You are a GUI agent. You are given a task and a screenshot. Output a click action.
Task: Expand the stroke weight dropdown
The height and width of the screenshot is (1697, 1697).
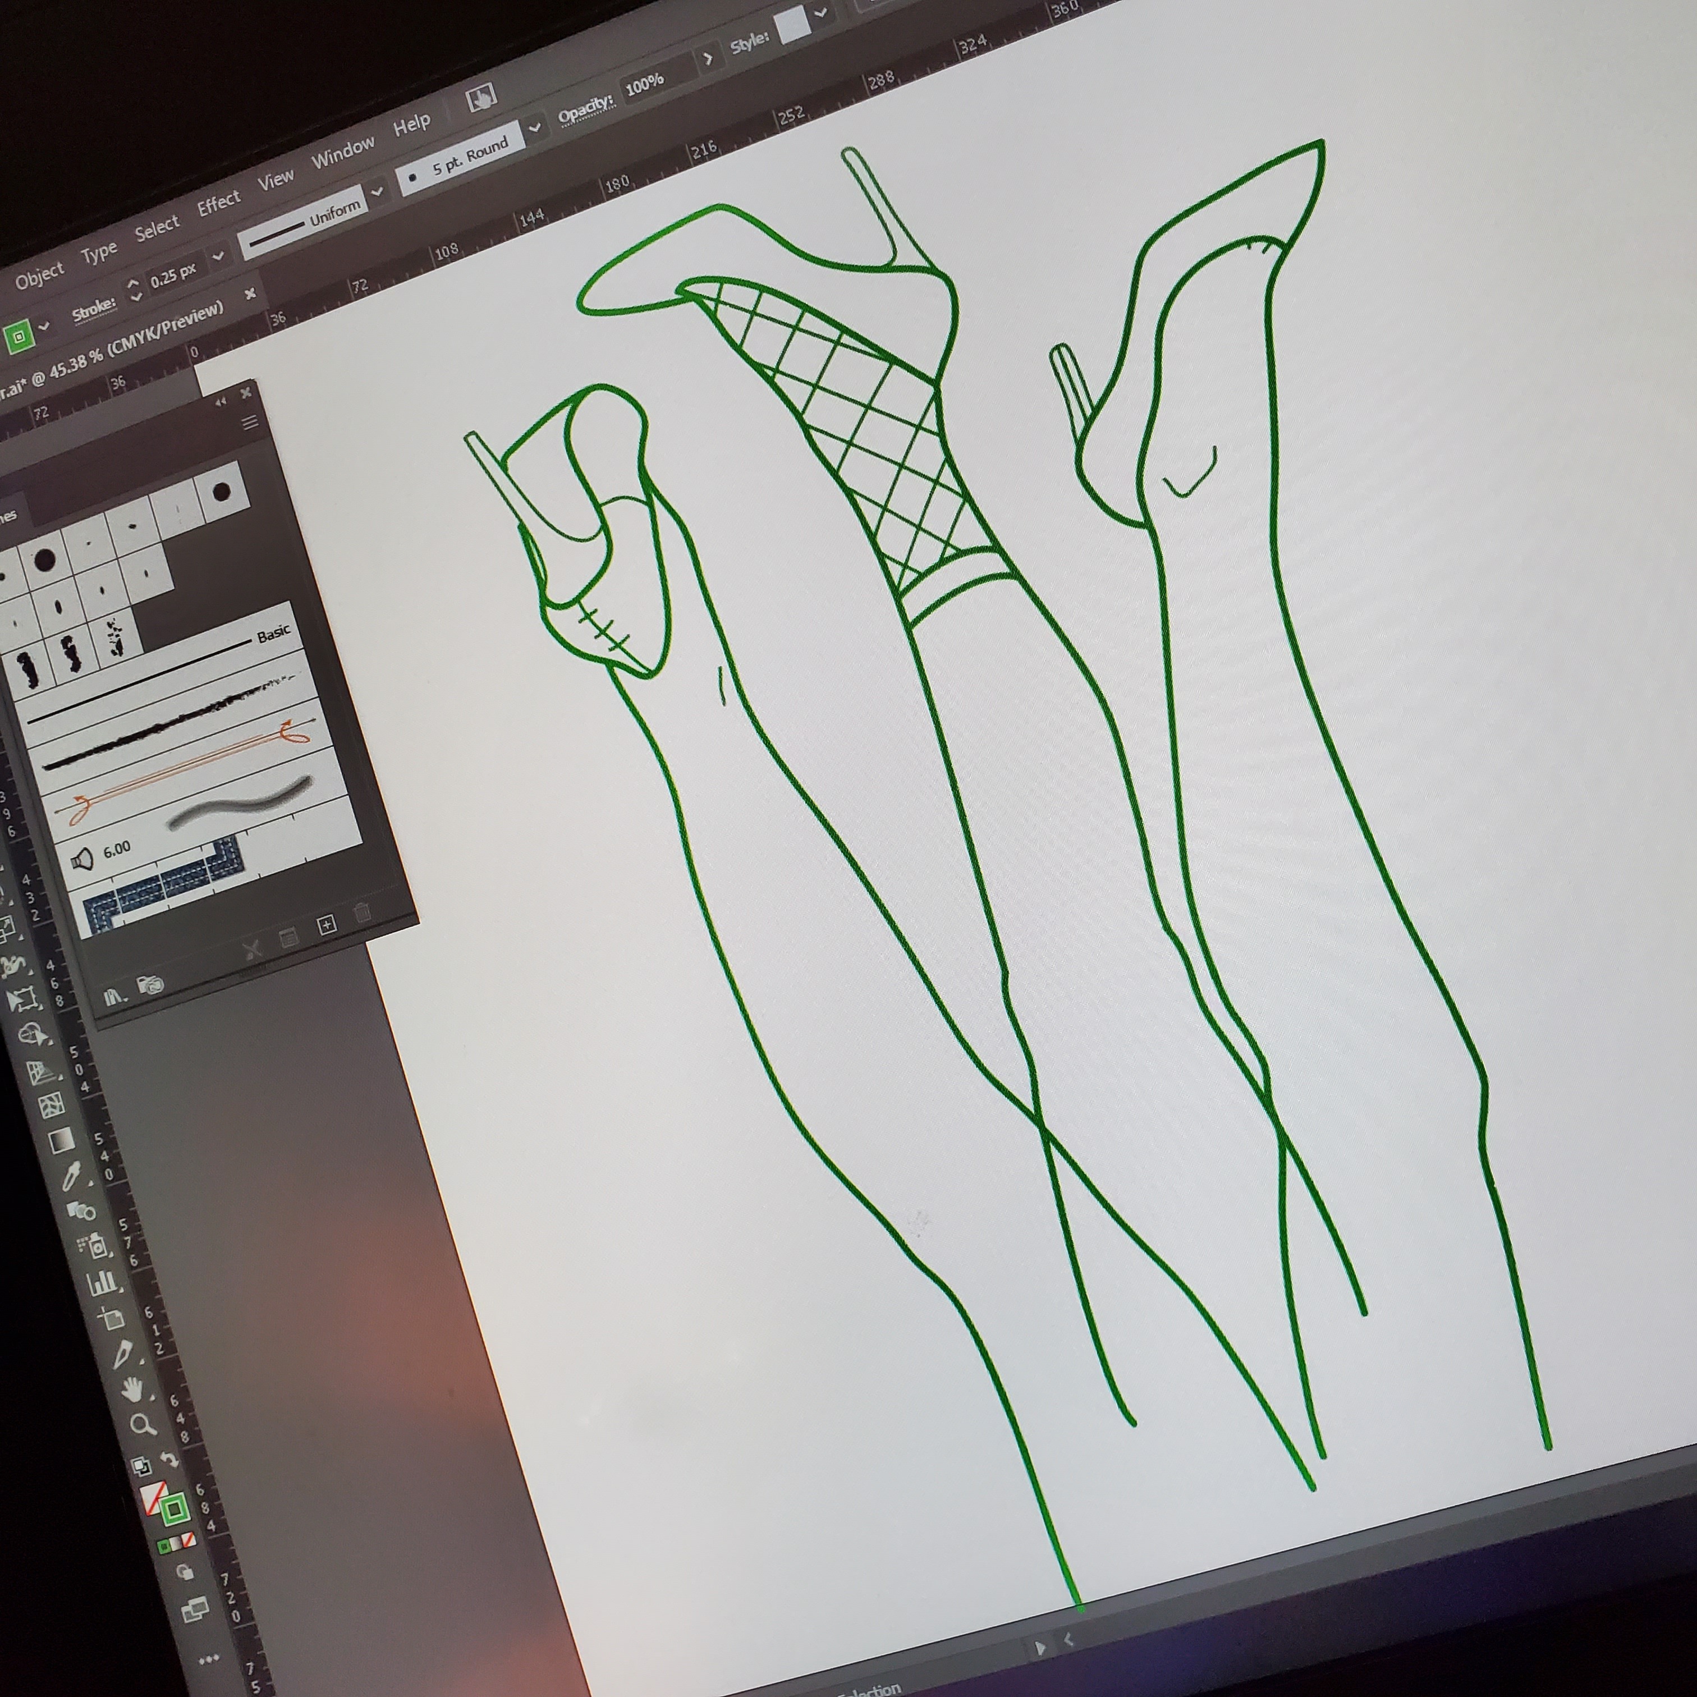point(219,255)
